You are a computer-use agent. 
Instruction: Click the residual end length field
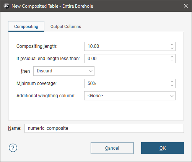click(130, 59)
